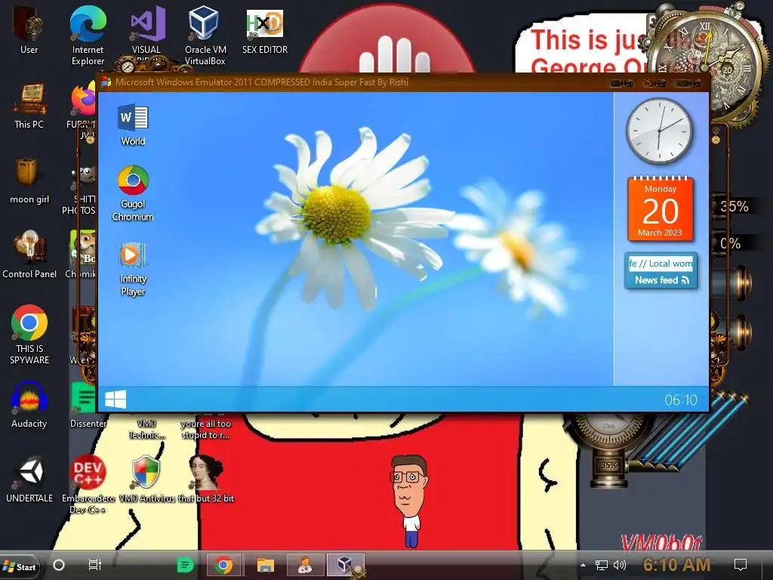Open the notification center icon
773x580 pixels.
[x=740, y=565]
